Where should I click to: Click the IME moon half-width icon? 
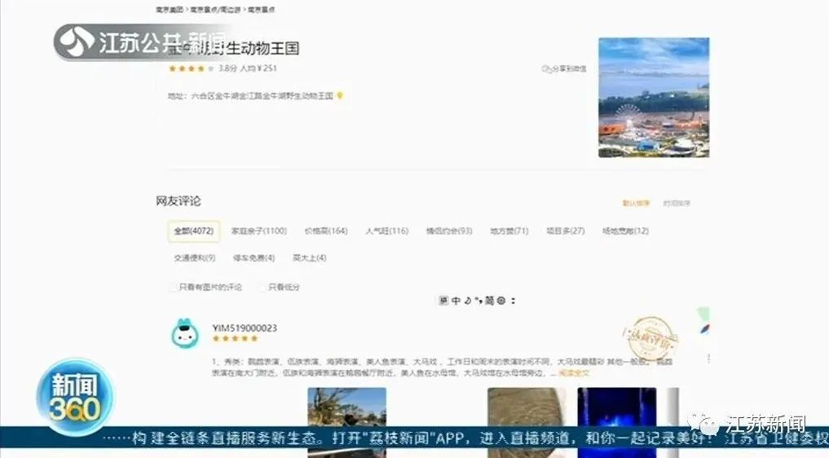point(468,301)
